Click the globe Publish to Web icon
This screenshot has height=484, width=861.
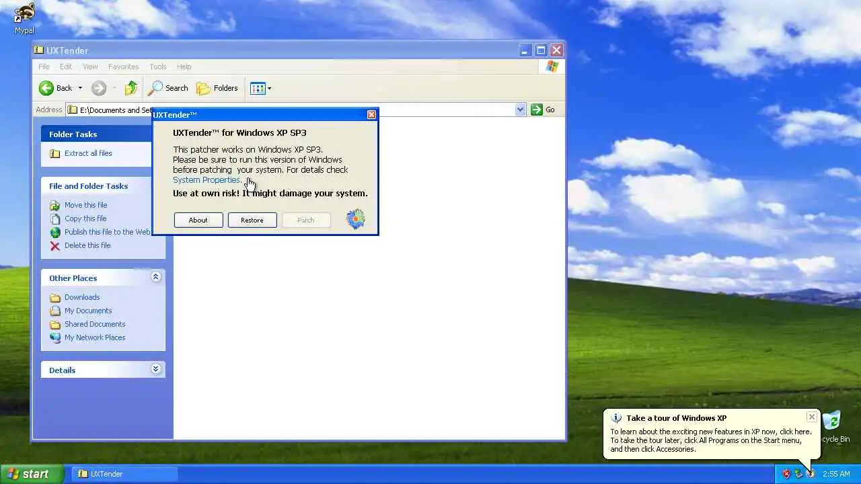pyautogui.click(x=55, y=233)
